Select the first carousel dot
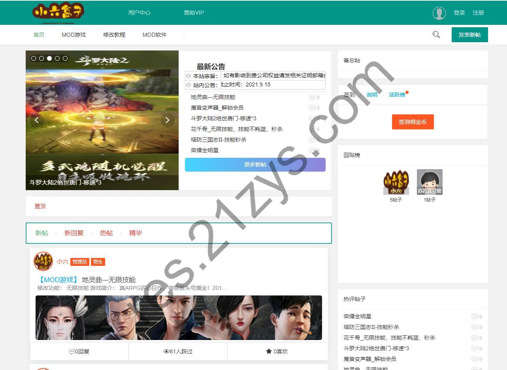The height and width of the screenshot is (370, 507). click(34, 58)
